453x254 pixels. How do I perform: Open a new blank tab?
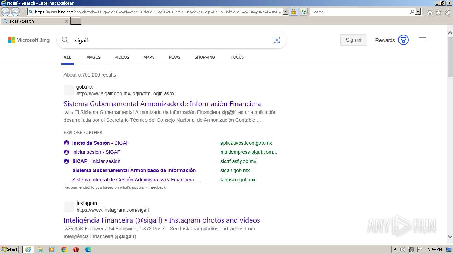click(x=76, y=21)
